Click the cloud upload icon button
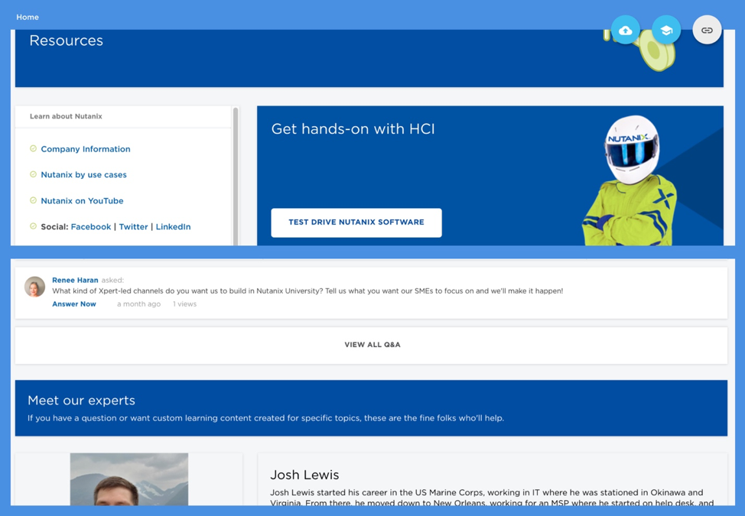745x516 pixels. 625,31
